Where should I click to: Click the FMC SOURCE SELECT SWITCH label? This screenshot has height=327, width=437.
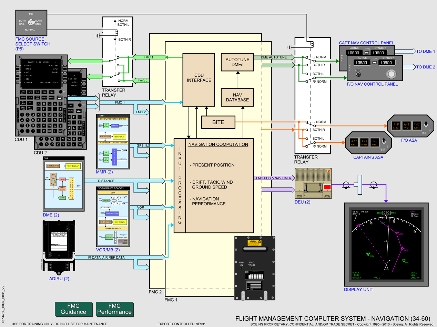tap(33, 44)
